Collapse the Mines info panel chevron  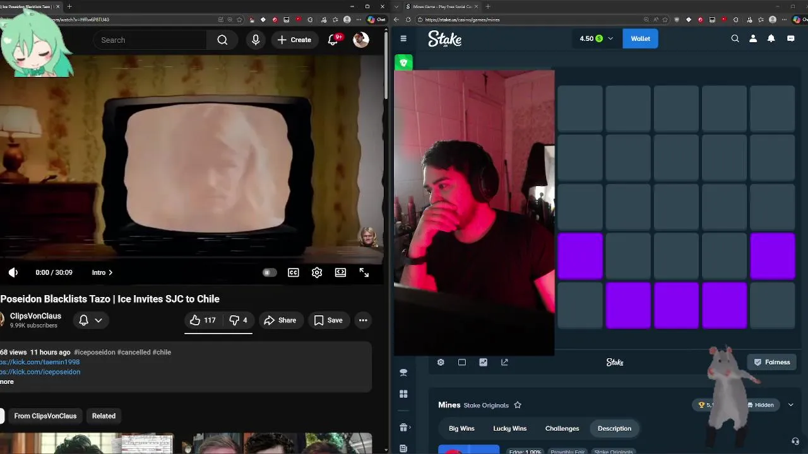[x=791, y=405]
